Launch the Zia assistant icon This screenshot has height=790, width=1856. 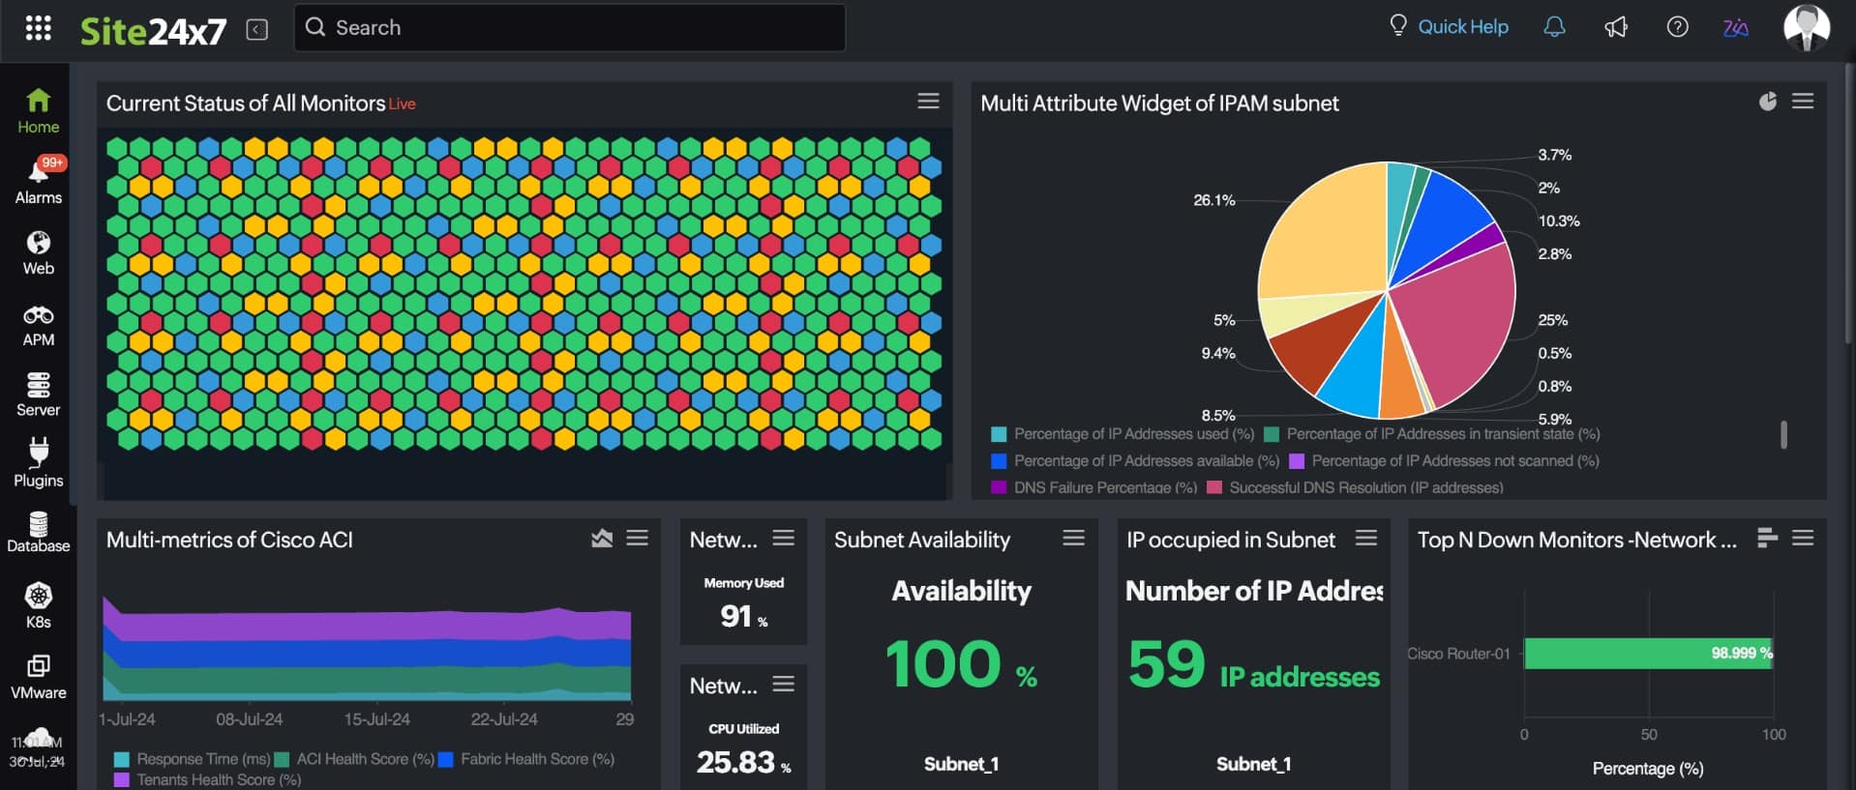click(1735, 27)
